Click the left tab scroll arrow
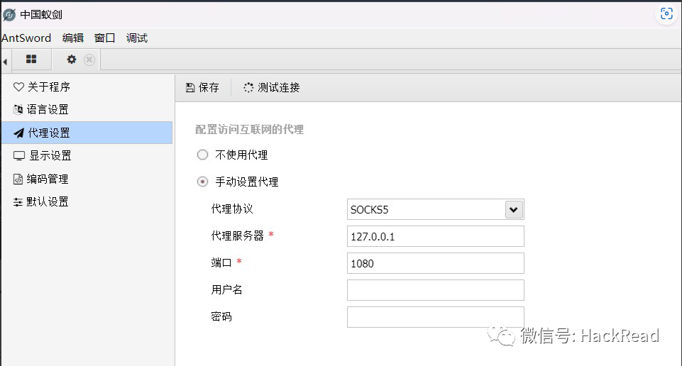 pos(5,62)
